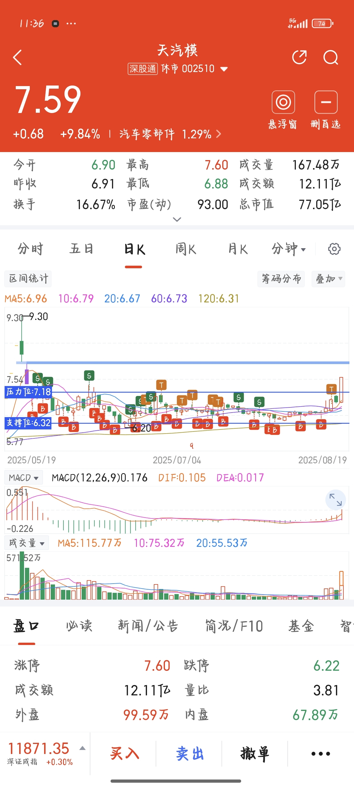Tap the MA5:115.77万 volume average label
The height and width of the screenshot is (789, 354).
pos(90,543)
